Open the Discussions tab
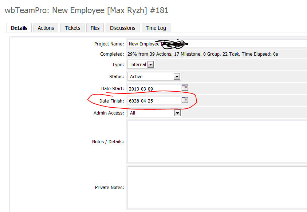The image size is (307, 212). click(x=122, y=28)
